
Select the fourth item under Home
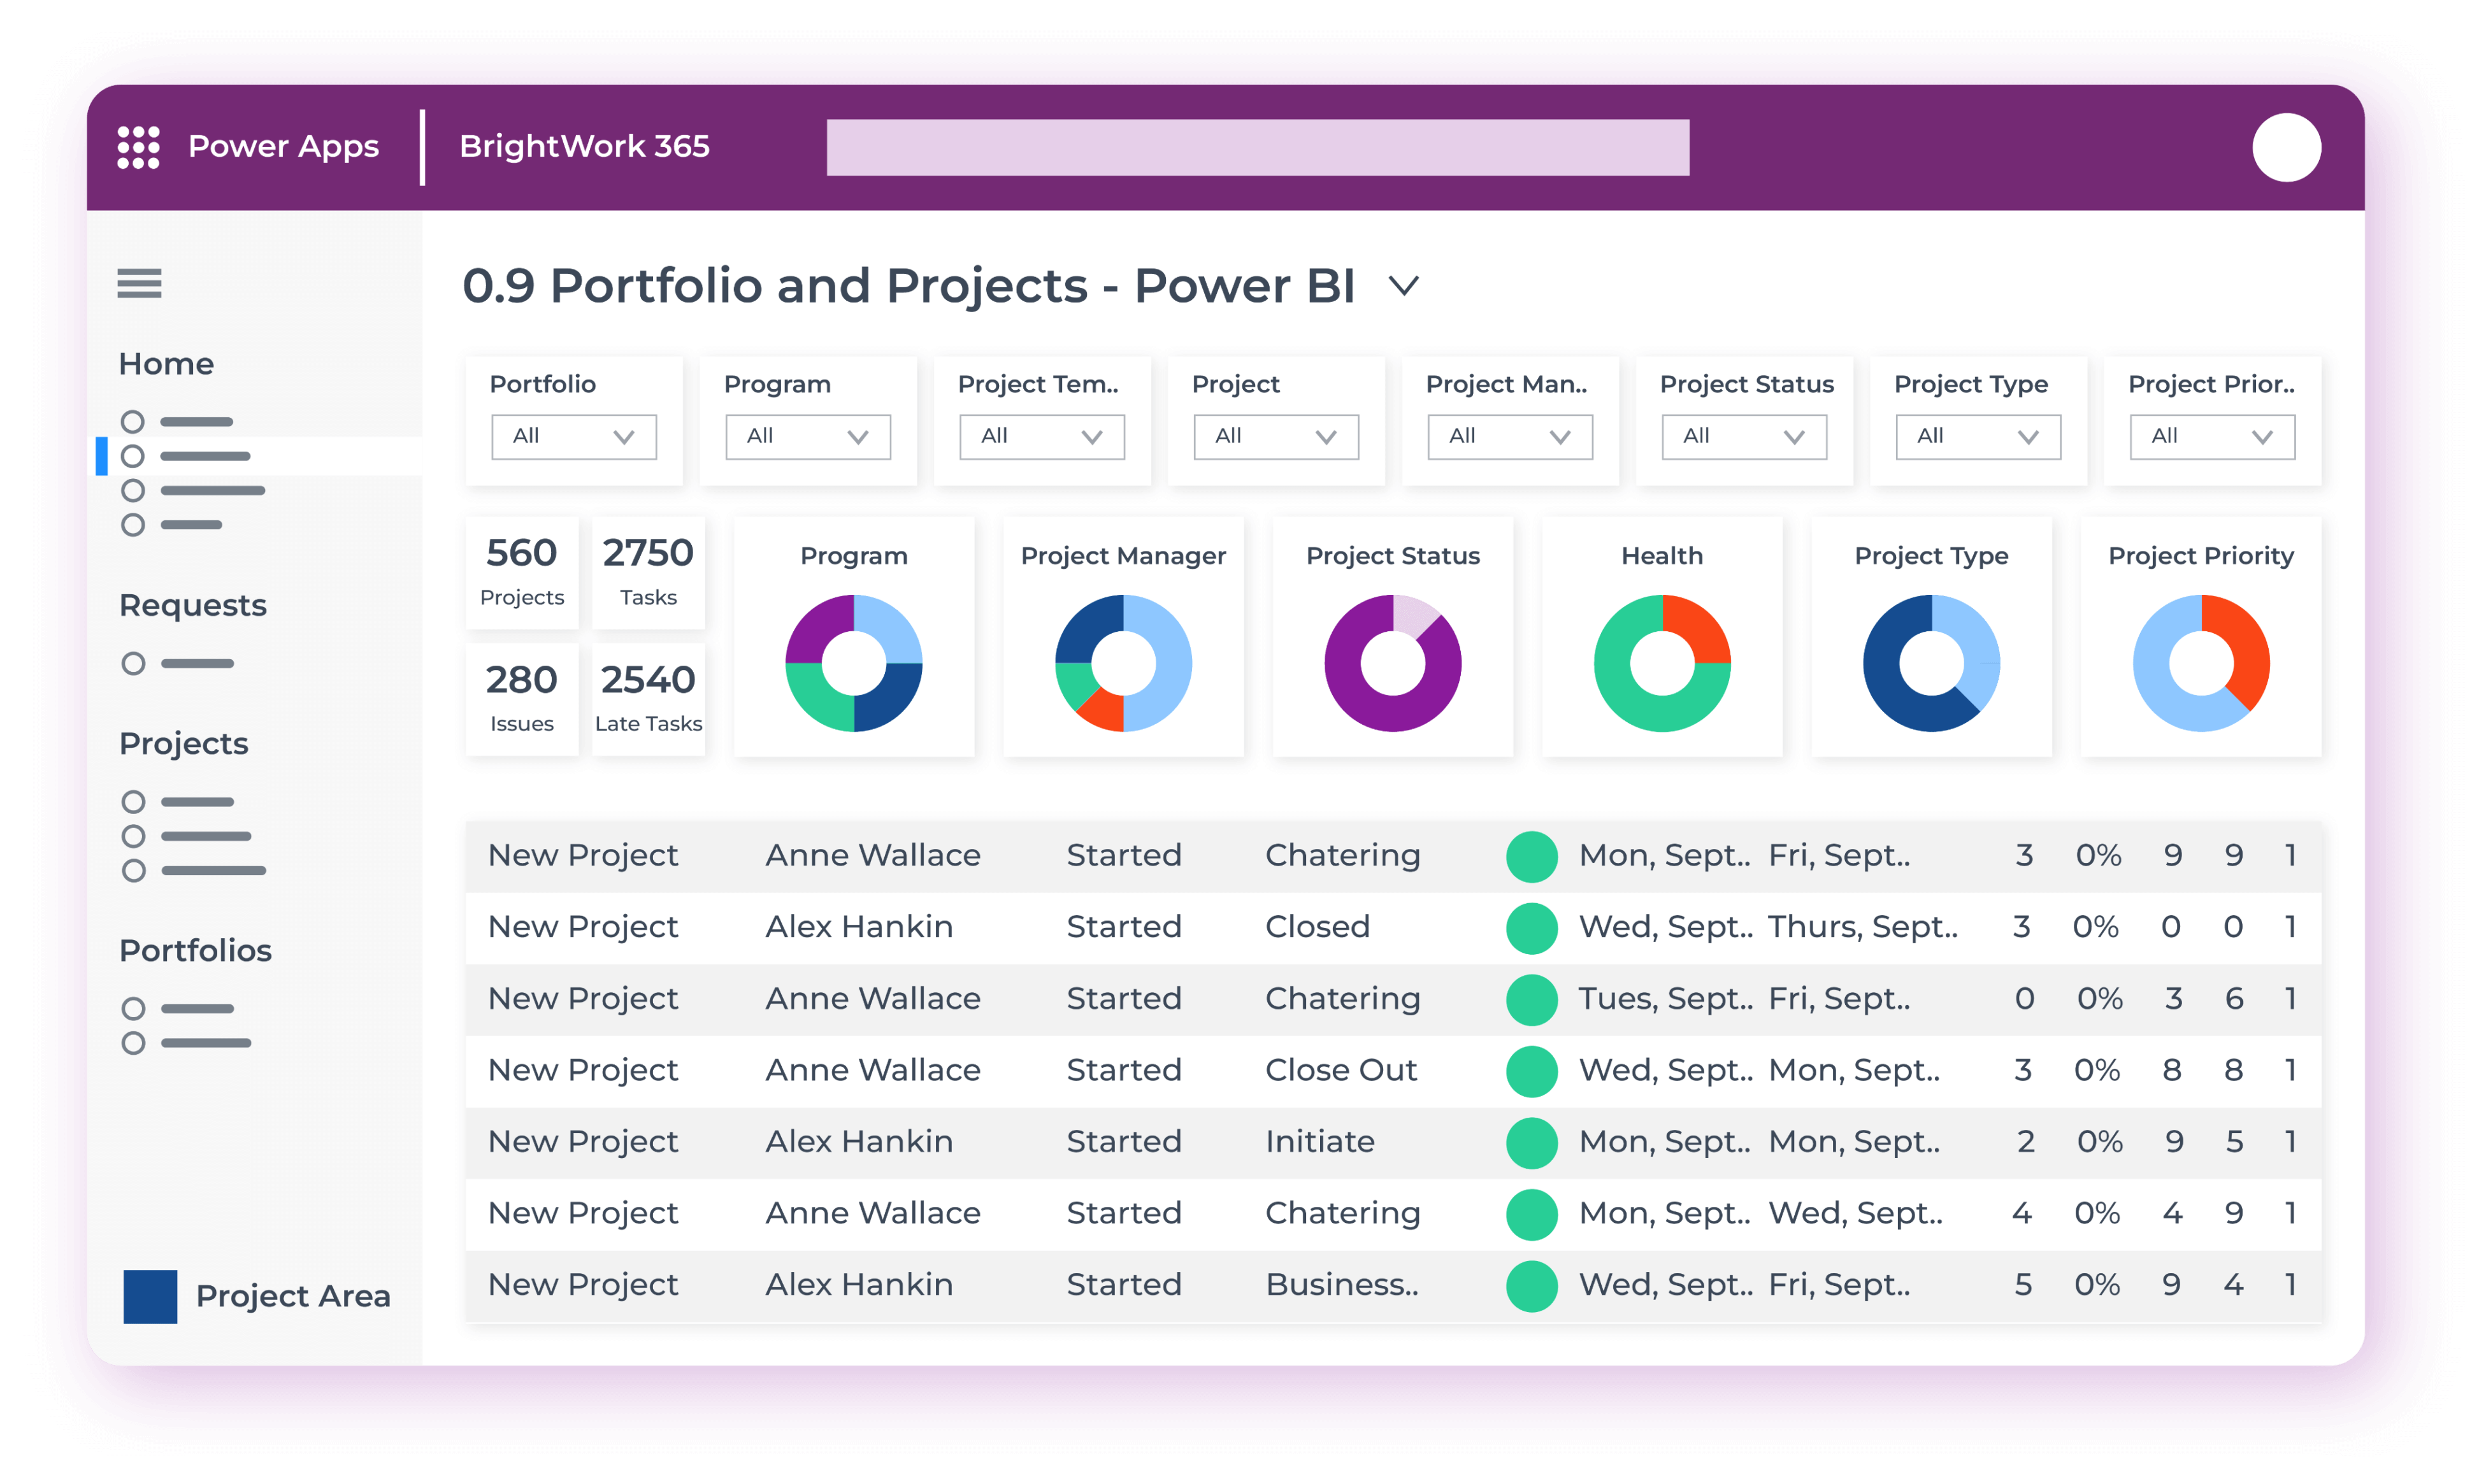[171, 525]
